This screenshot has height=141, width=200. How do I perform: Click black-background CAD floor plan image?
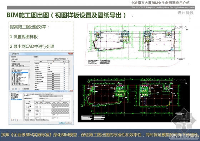tap(134, 99)
